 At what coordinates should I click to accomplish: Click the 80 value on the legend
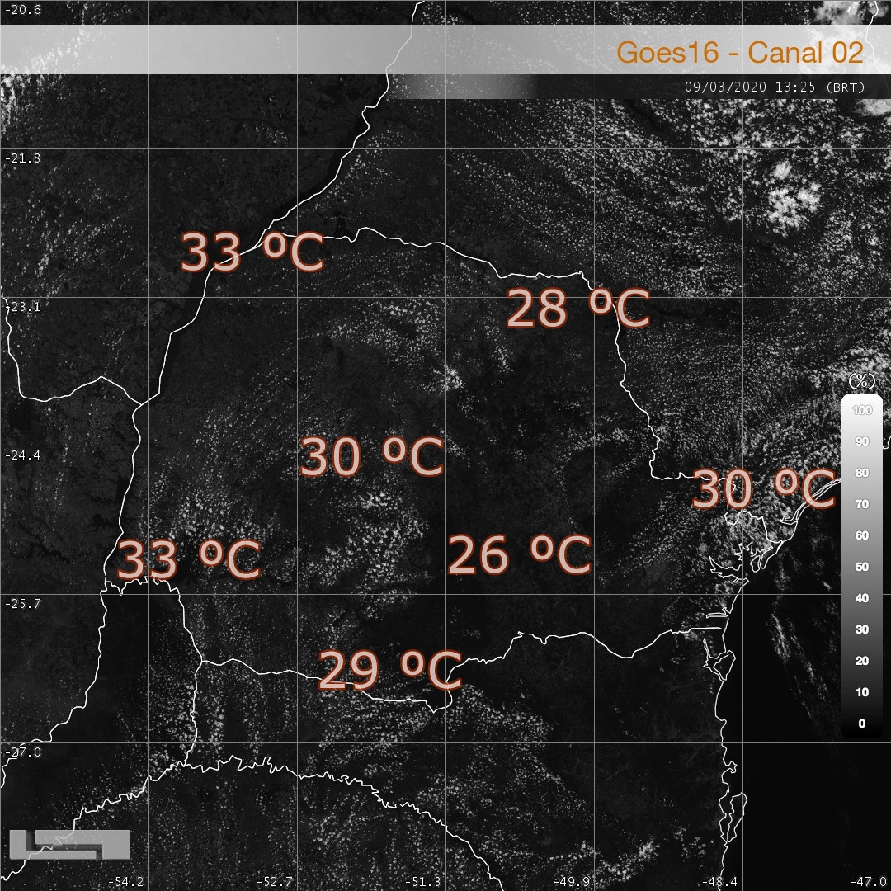click(x=862, y=473)
